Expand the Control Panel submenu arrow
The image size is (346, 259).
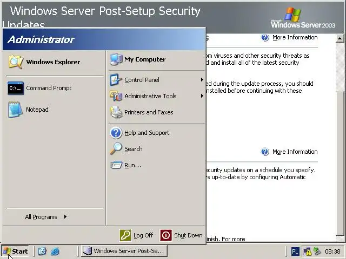(x=202, y=79)
